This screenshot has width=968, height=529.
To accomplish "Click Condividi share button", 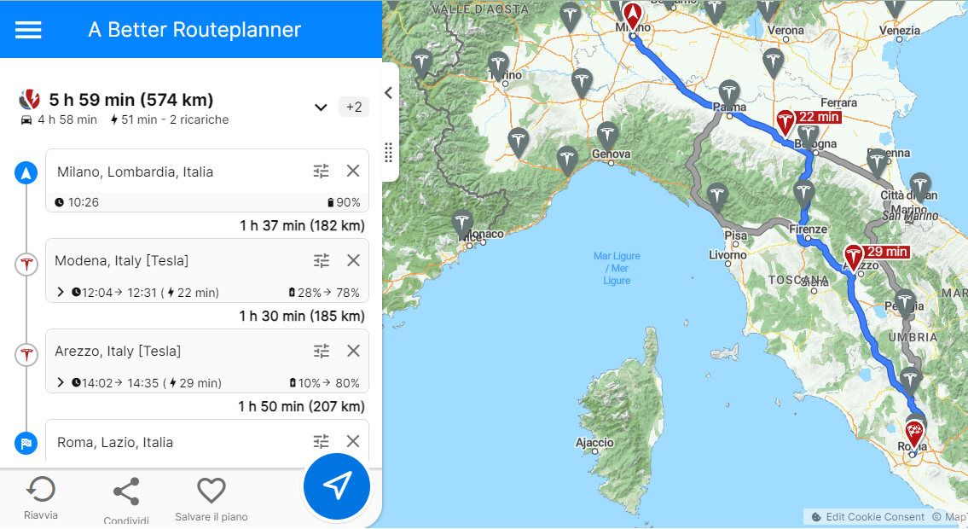I will (126, 500).
